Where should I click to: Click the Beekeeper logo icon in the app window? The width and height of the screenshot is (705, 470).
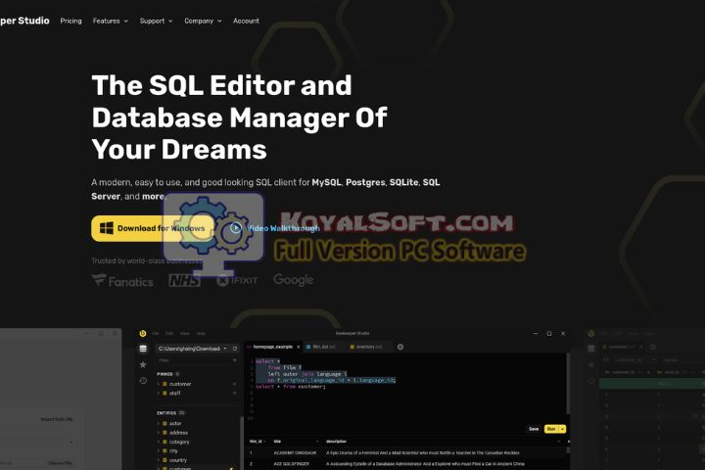pyautogui.click(x=143, y=333)
